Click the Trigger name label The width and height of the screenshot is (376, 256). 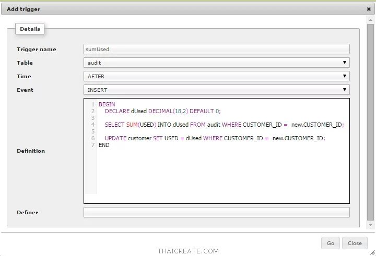point(37,49)
